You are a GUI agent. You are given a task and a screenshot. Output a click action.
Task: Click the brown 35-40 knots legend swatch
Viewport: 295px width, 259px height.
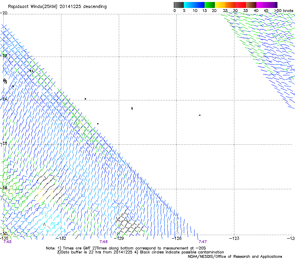tap(251, 5)
